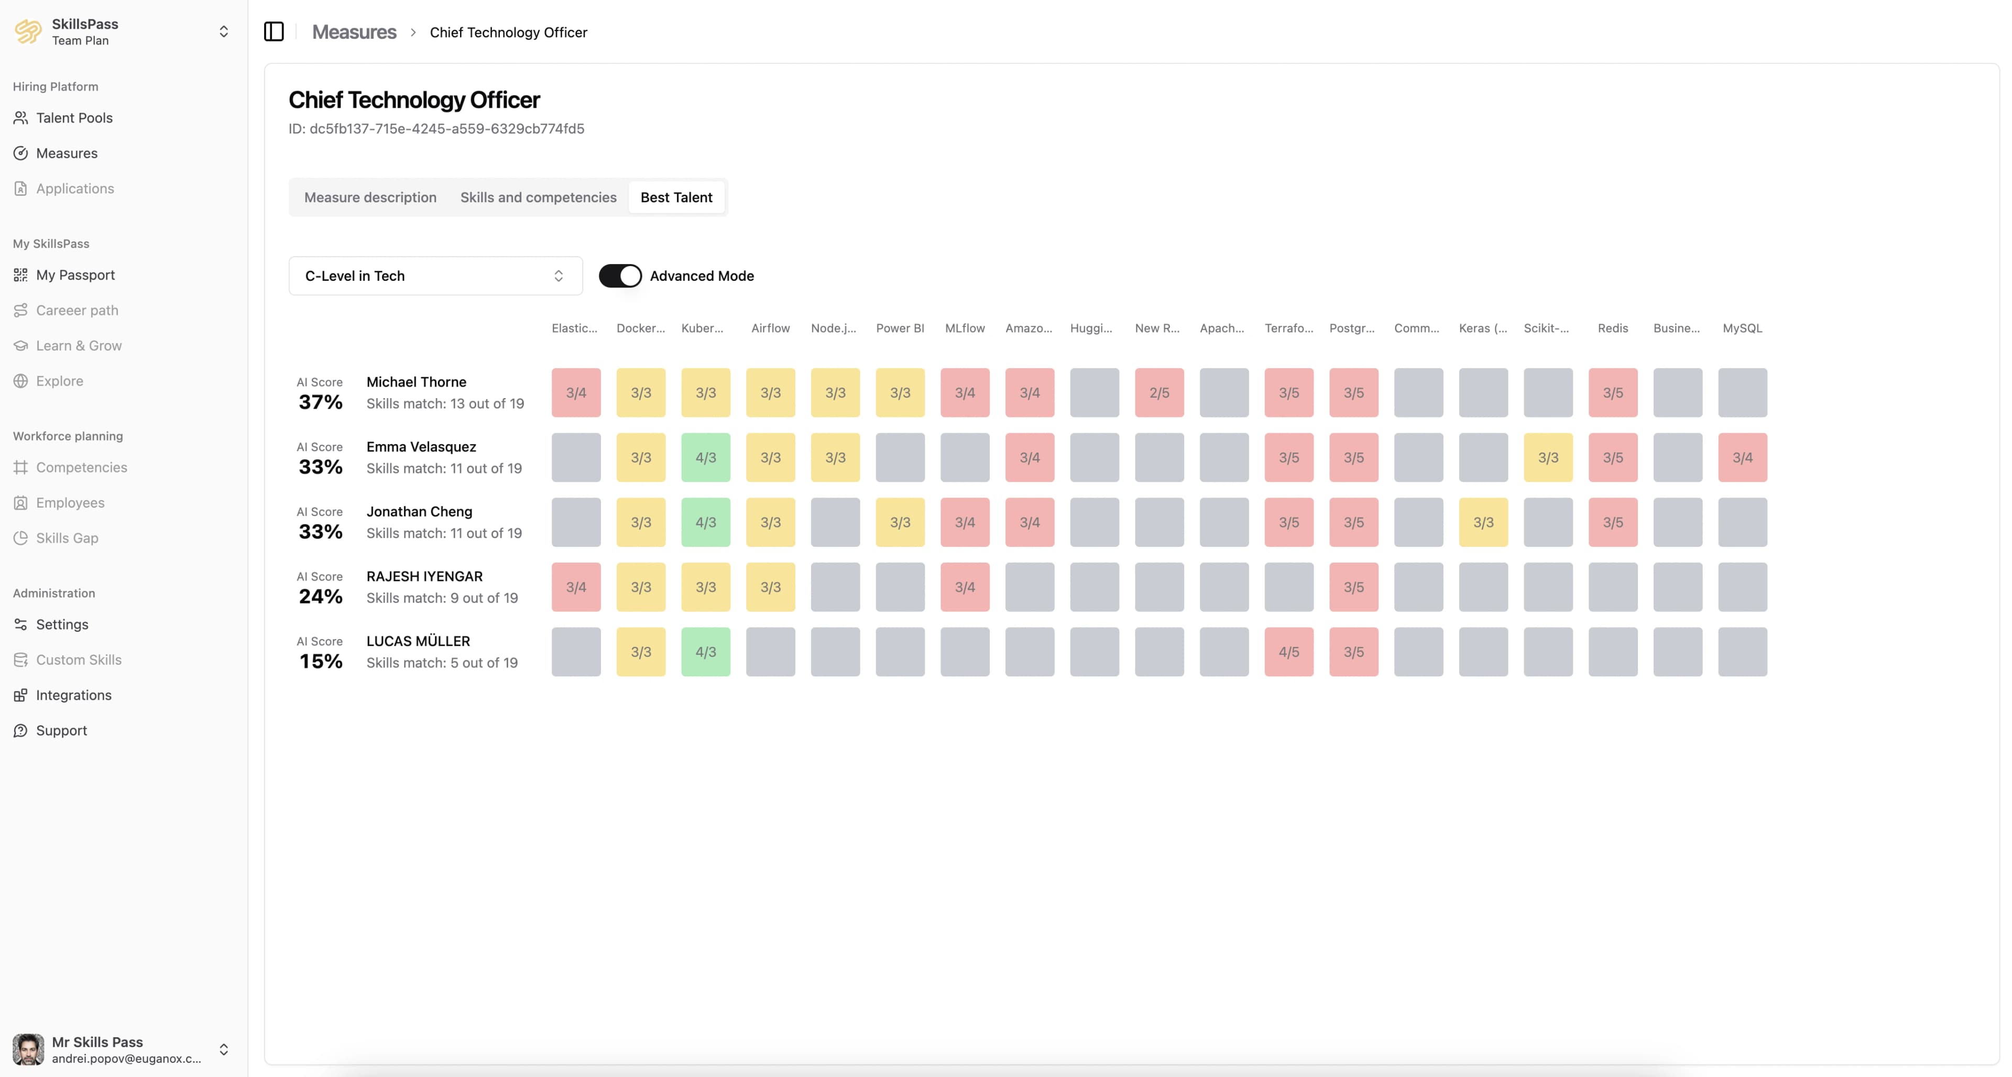Click the Integrations icon in sidebar
Screen dimensions: 2012x1077
point(21,695)
